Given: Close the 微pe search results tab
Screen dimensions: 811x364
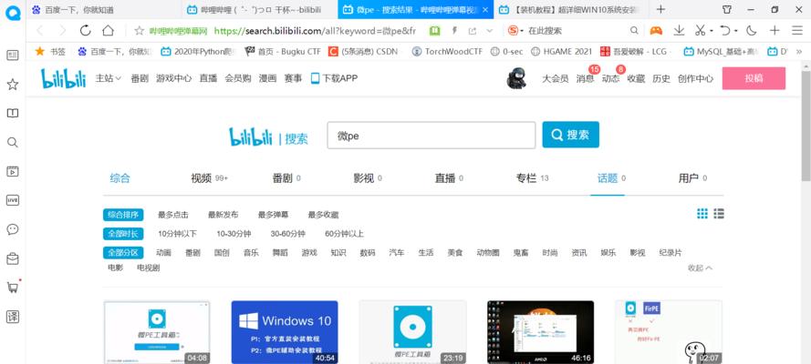Looking at the screenshot, I should click(x=484, y=9).
